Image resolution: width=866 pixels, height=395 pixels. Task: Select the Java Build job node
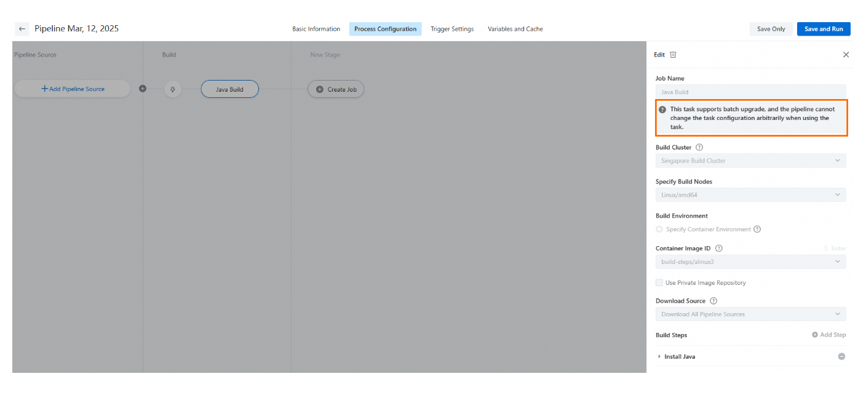pyautogui.click(x=229, y=89)
